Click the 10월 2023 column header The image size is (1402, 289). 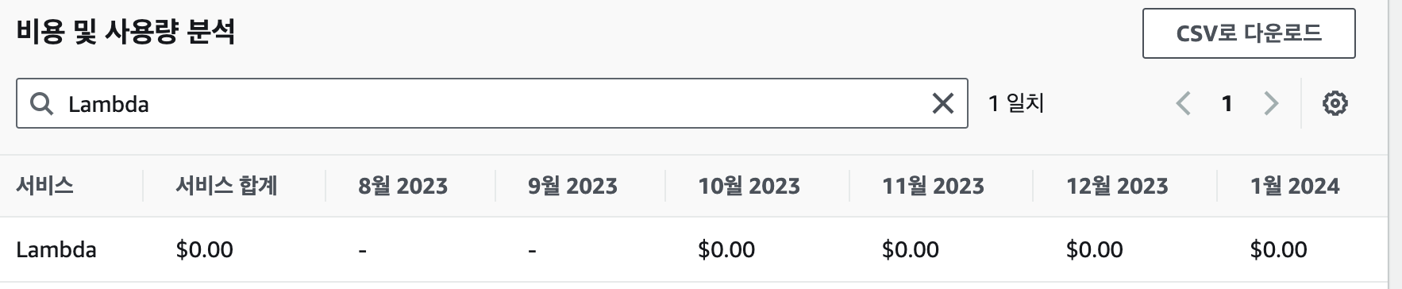click(x=749, y=186)
